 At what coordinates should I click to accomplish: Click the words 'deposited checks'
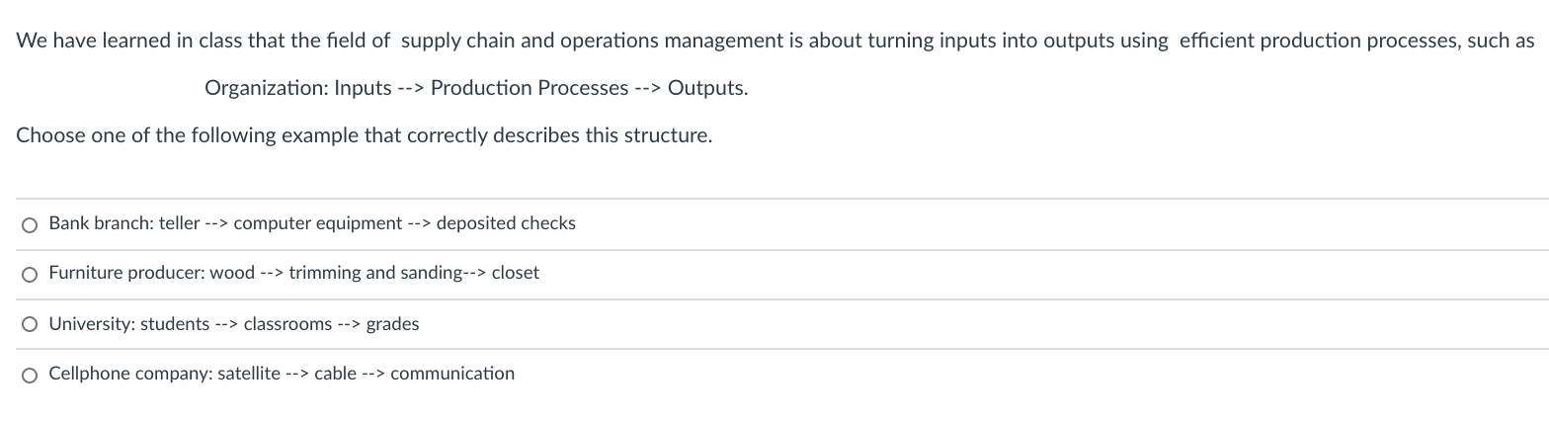click(x=506, y=223)
